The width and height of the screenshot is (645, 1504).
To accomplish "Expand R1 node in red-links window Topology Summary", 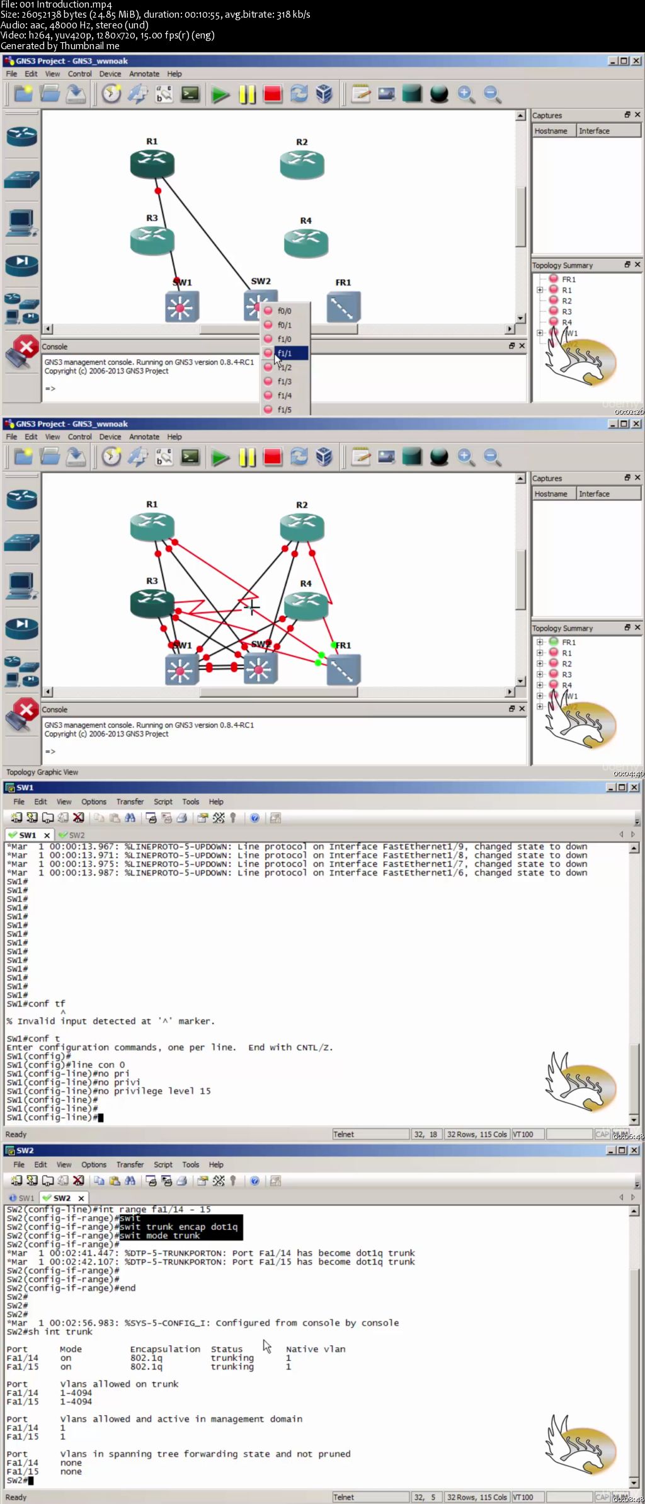I will click(x=540, y=653).
